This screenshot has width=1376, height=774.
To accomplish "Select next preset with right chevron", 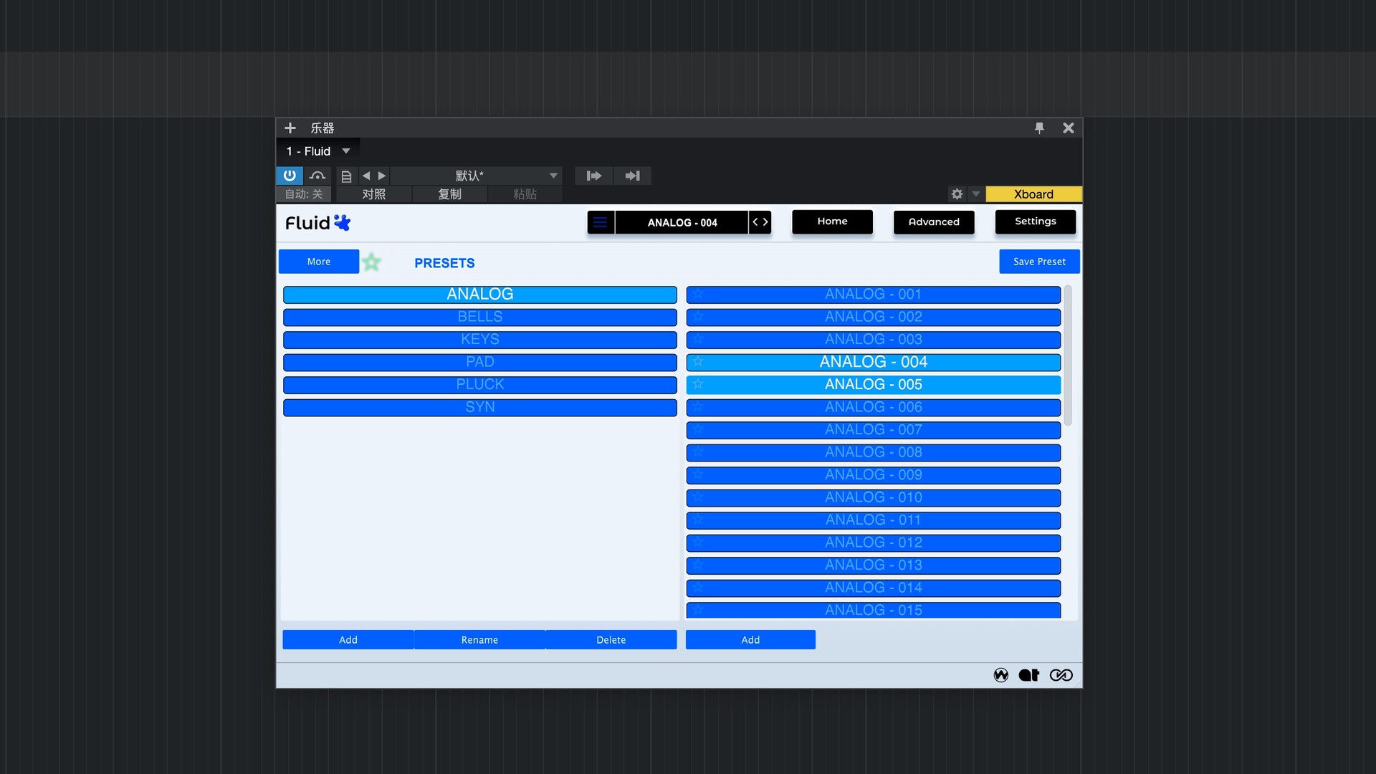I will [x=765, y=222].
